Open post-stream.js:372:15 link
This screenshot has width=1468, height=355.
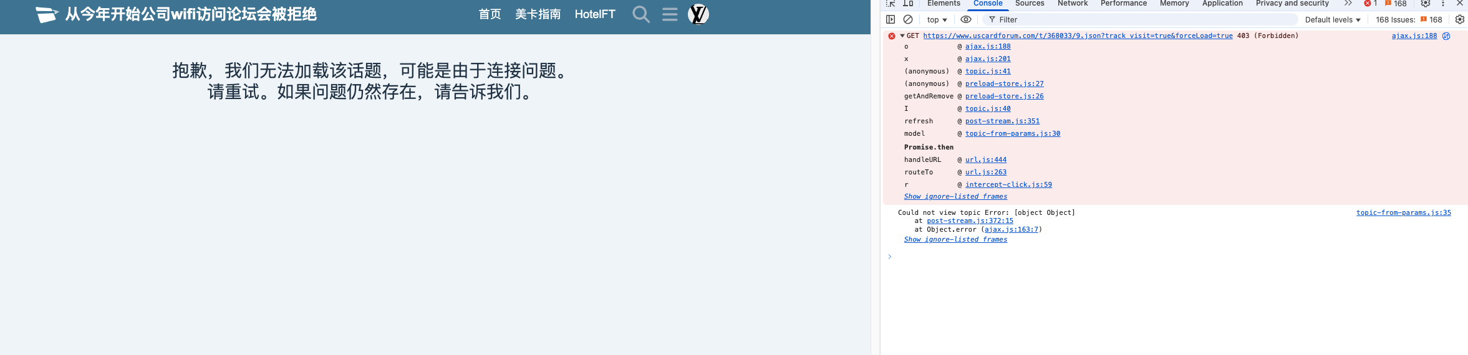(x=970, y=221)
